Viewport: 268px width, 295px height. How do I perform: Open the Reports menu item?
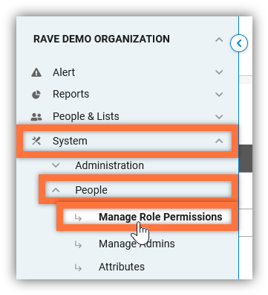71,95
